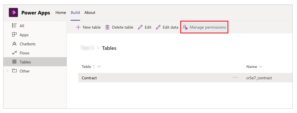Sort by the Table column header
Image resolution: width=297 pixels, height=113 pixels.
click(x=86, y=67)
